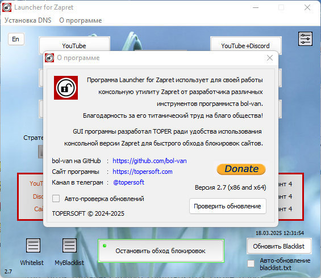The height and width of the screenshot is (278, 321).
Task: Close the Launcher for Zapret main window
Action: click(x=307, y=7)
